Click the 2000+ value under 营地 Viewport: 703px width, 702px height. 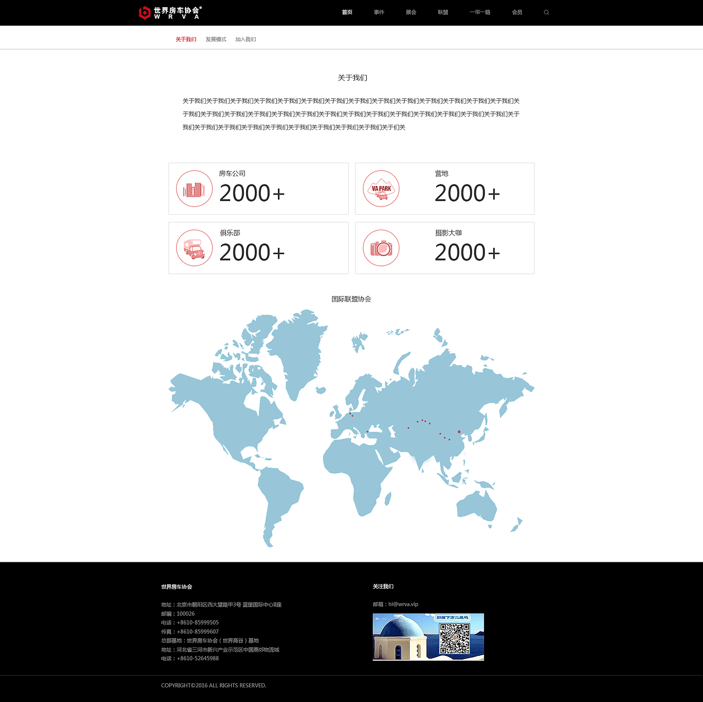click(467, 193)
